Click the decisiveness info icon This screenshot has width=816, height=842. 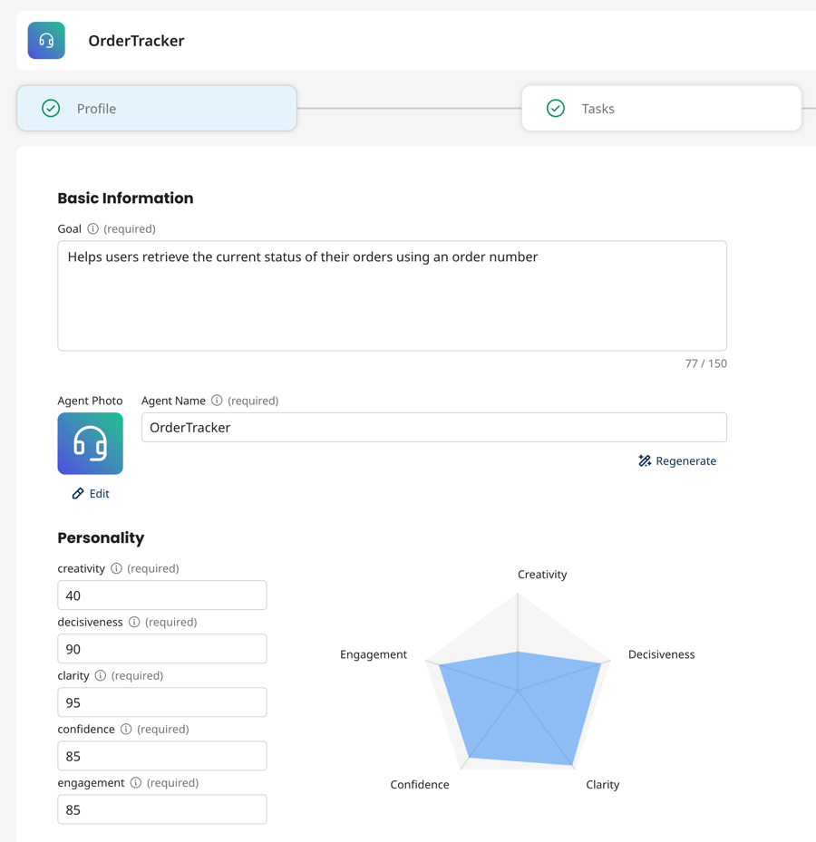tap(134, 623)
